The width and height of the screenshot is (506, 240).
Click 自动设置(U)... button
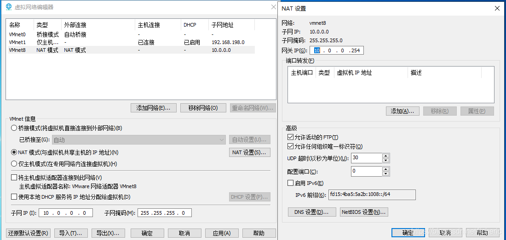click(x=250, y=140)
